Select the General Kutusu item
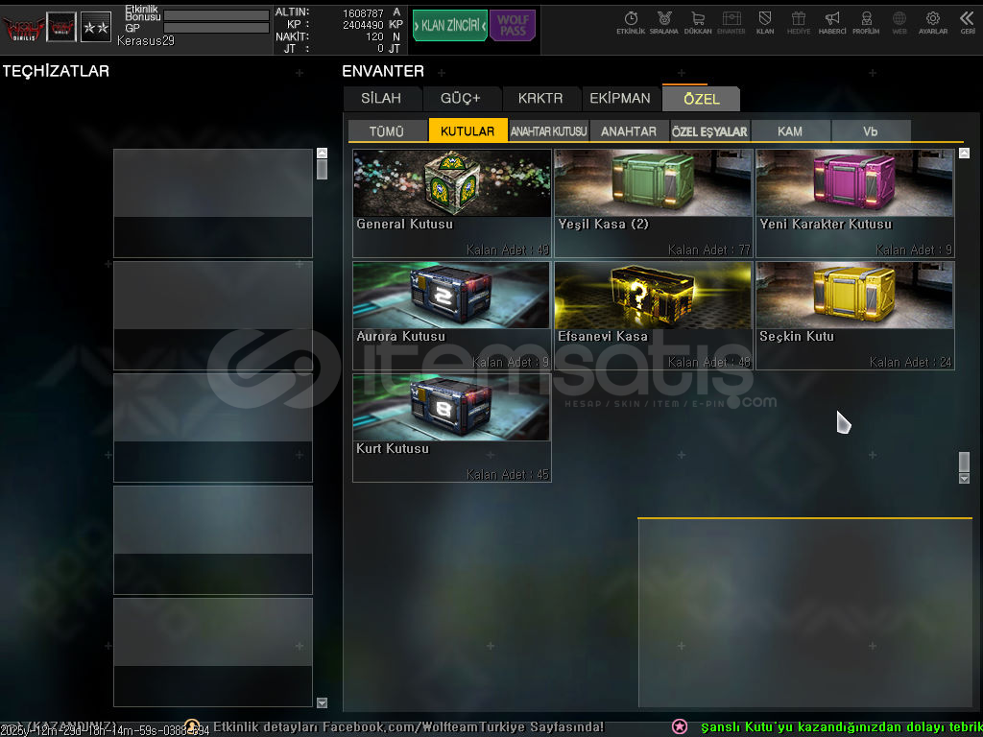Screen dimensions: 983x737 tap(451, 202)
